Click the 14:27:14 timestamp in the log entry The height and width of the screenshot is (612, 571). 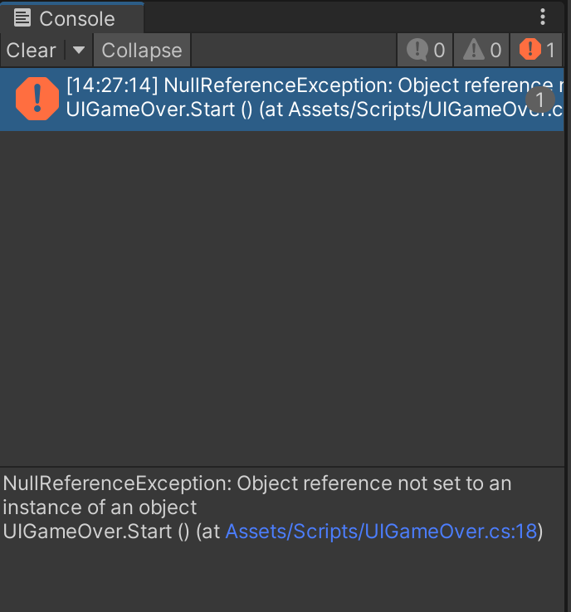coord(112,87)
